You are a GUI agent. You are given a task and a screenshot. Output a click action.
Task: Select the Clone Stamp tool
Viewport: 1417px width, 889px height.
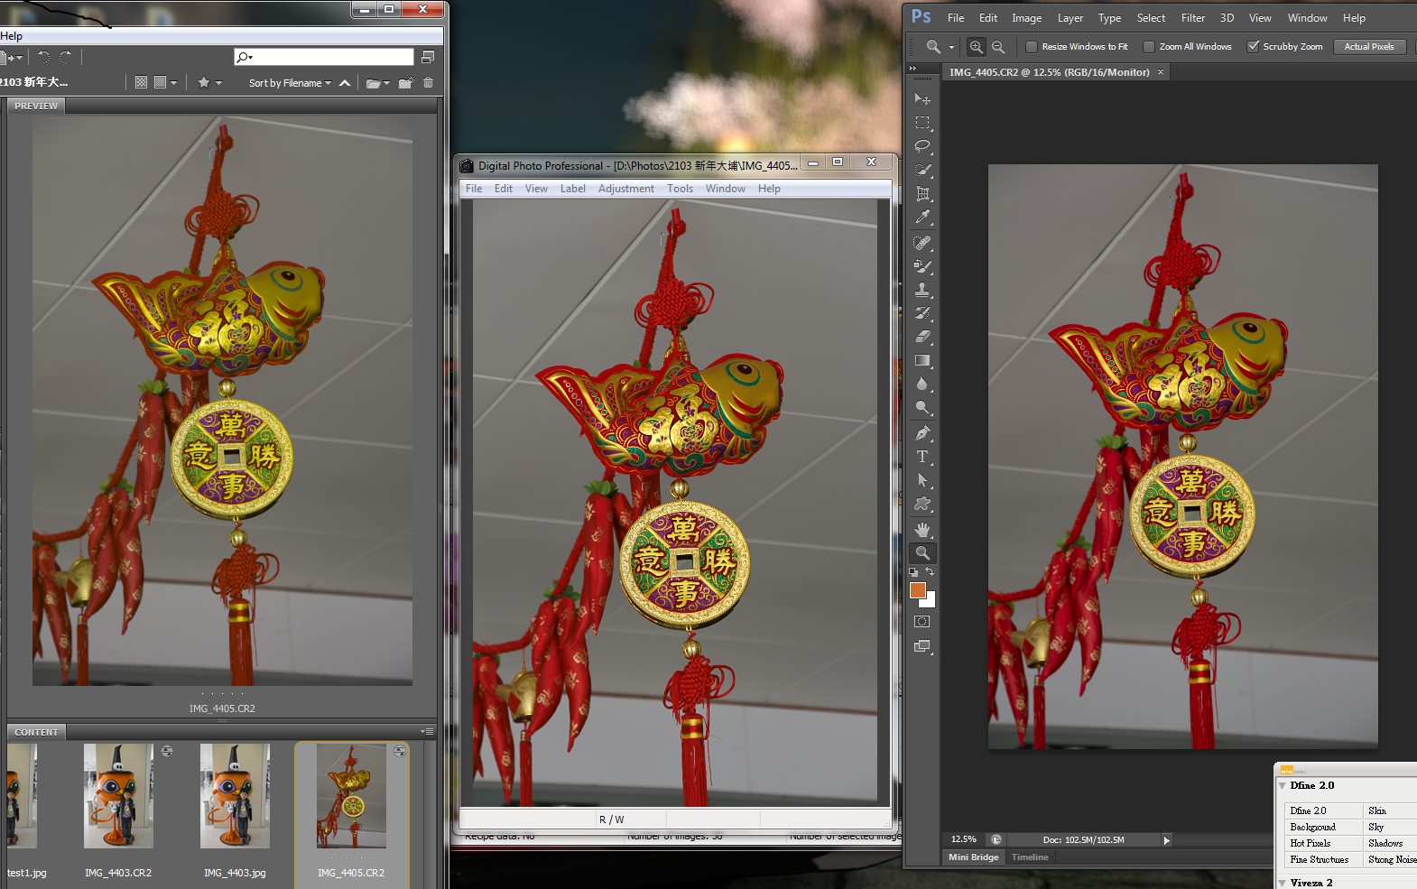tap(922, 290)
